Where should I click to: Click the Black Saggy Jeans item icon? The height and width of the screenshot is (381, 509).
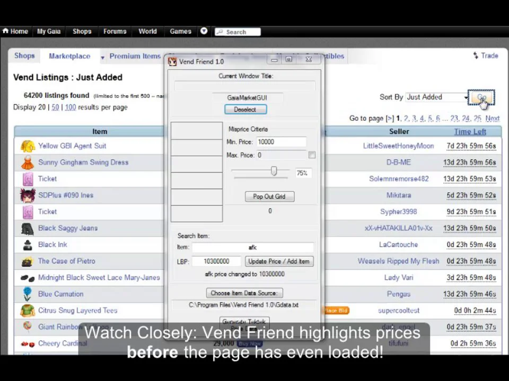click(x=28, y=229)
